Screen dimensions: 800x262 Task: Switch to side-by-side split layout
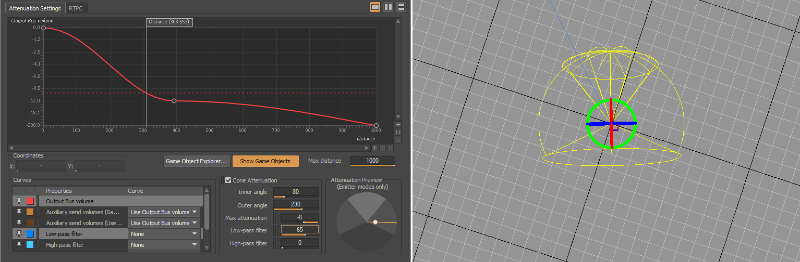click(x=388, y=7)
